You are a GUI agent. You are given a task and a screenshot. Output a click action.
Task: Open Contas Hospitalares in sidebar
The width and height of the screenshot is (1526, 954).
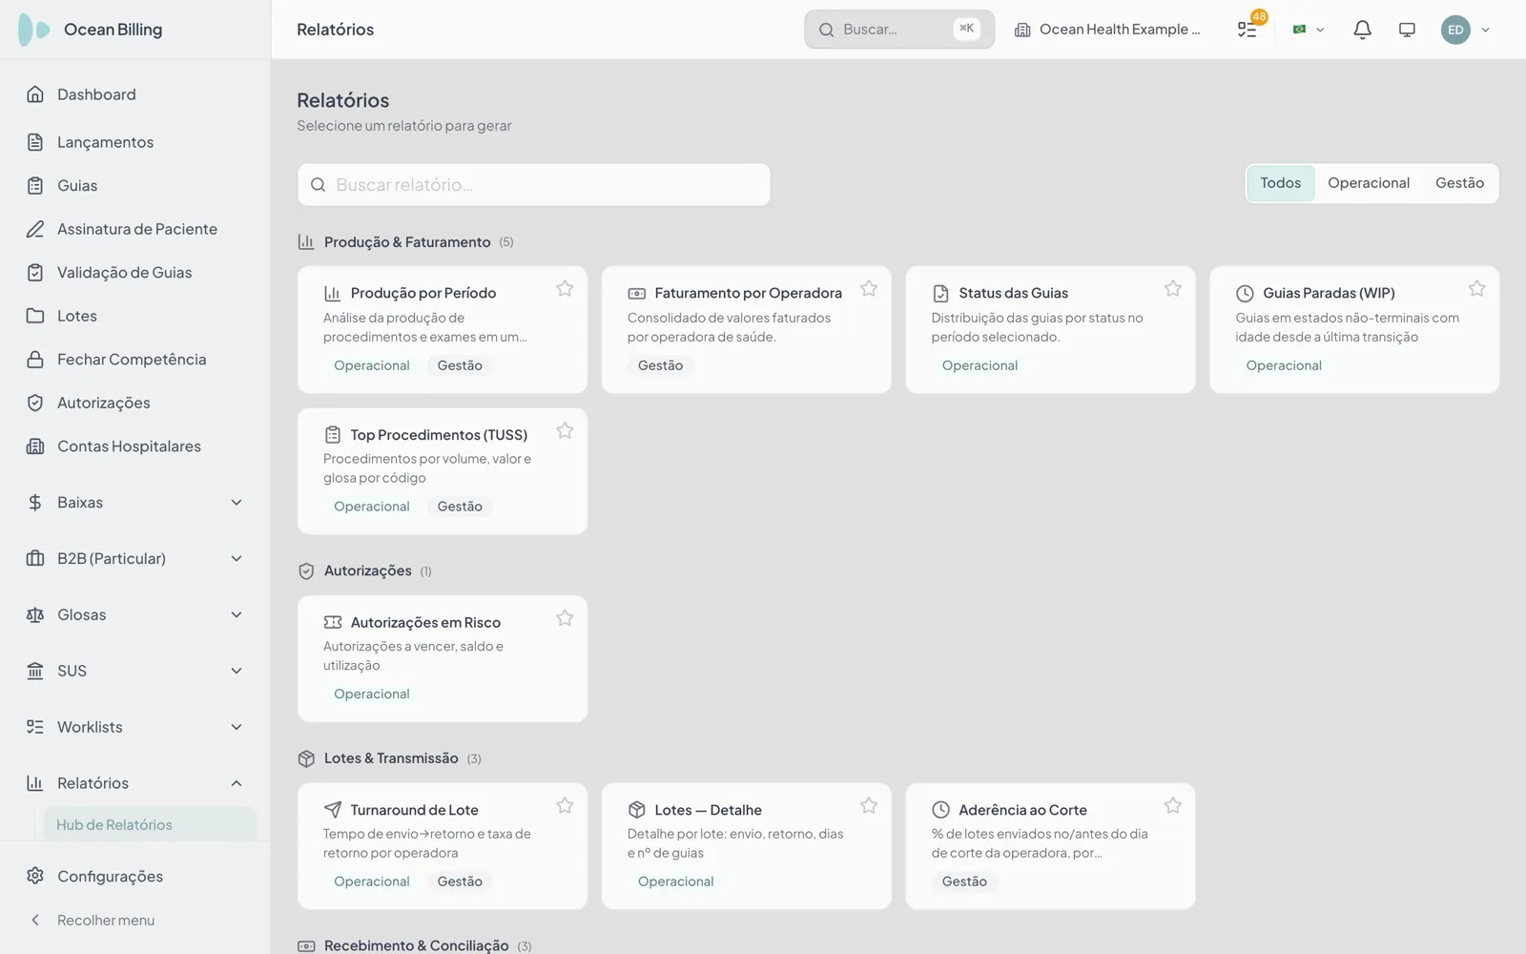click(x=135, y=446)
